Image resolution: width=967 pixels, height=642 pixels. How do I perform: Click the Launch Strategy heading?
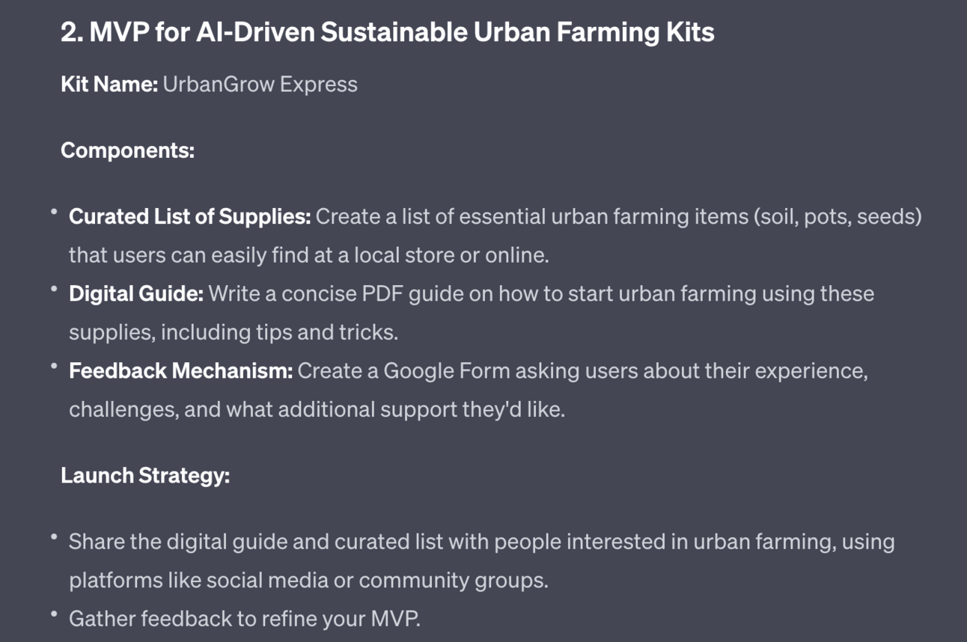pyautogui.click(x=144, y=475)
